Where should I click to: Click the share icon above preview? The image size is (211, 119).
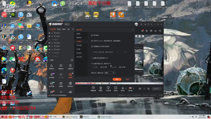pos(160,31)
